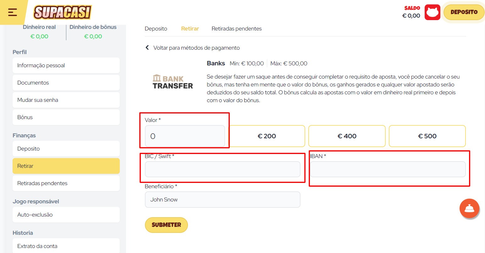Viewport: 485px width, 253px height.
Task: Open live support via the bell icon
Action: click(x=469, y=208)
